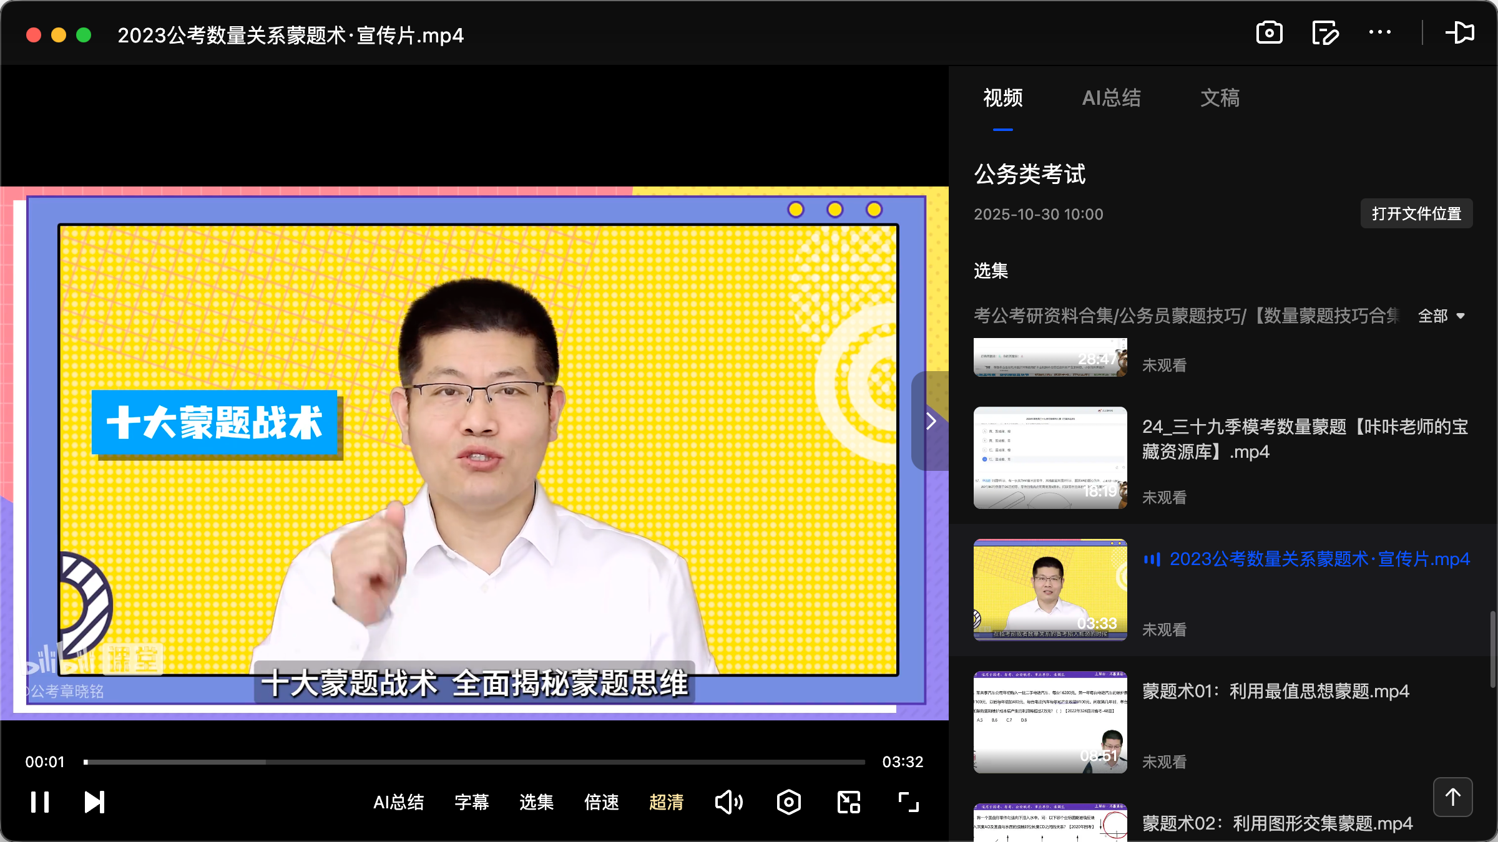Image resolution: width=1498 pixels, height=842 pixels.
Task: Open the 倍速 playback speed menu
Action: (601, 803)
